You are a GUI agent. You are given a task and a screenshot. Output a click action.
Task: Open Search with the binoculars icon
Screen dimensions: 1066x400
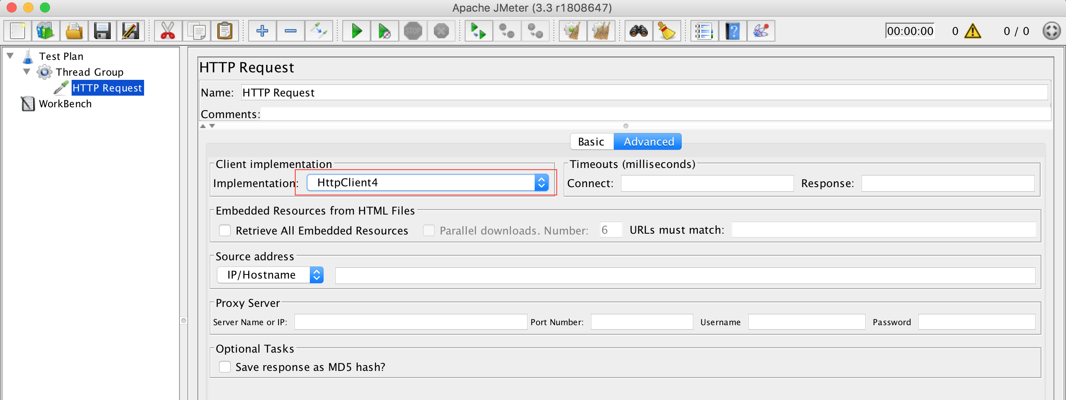click(x=638, y=31)
